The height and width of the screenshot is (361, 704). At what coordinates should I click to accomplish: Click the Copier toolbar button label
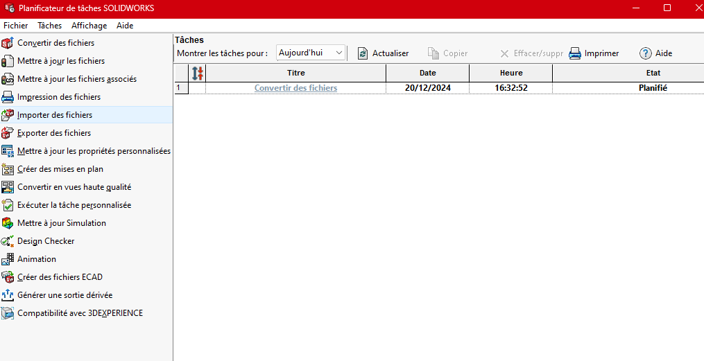coord(455,53)
